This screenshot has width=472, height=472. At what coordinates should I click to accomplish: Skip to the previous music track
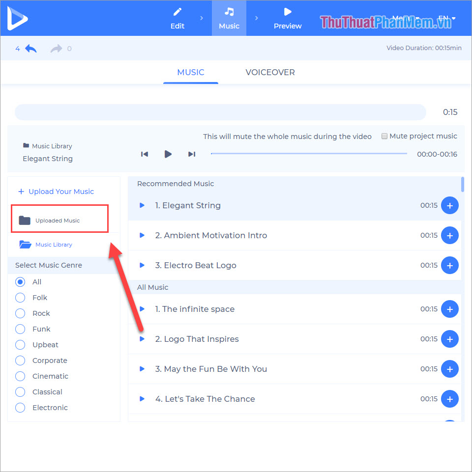pos(145,154)
